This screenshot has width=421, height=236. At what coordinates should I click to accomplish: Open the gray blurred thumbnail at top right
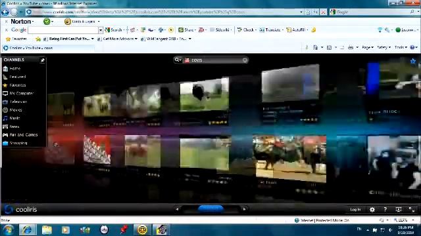pos(291,83)
